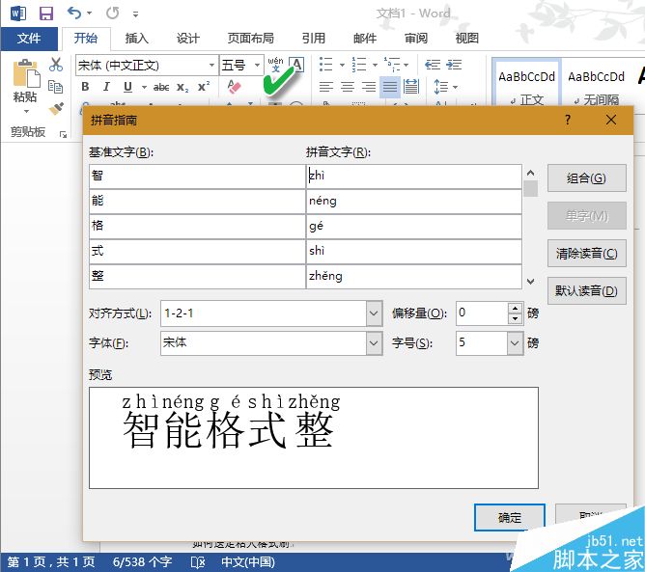
Task: Increase the 偏移量 offset with up spinner
Action: (x=515, y=308)
